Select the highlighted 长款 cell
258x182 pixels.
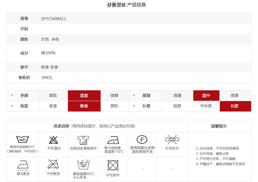235,106
